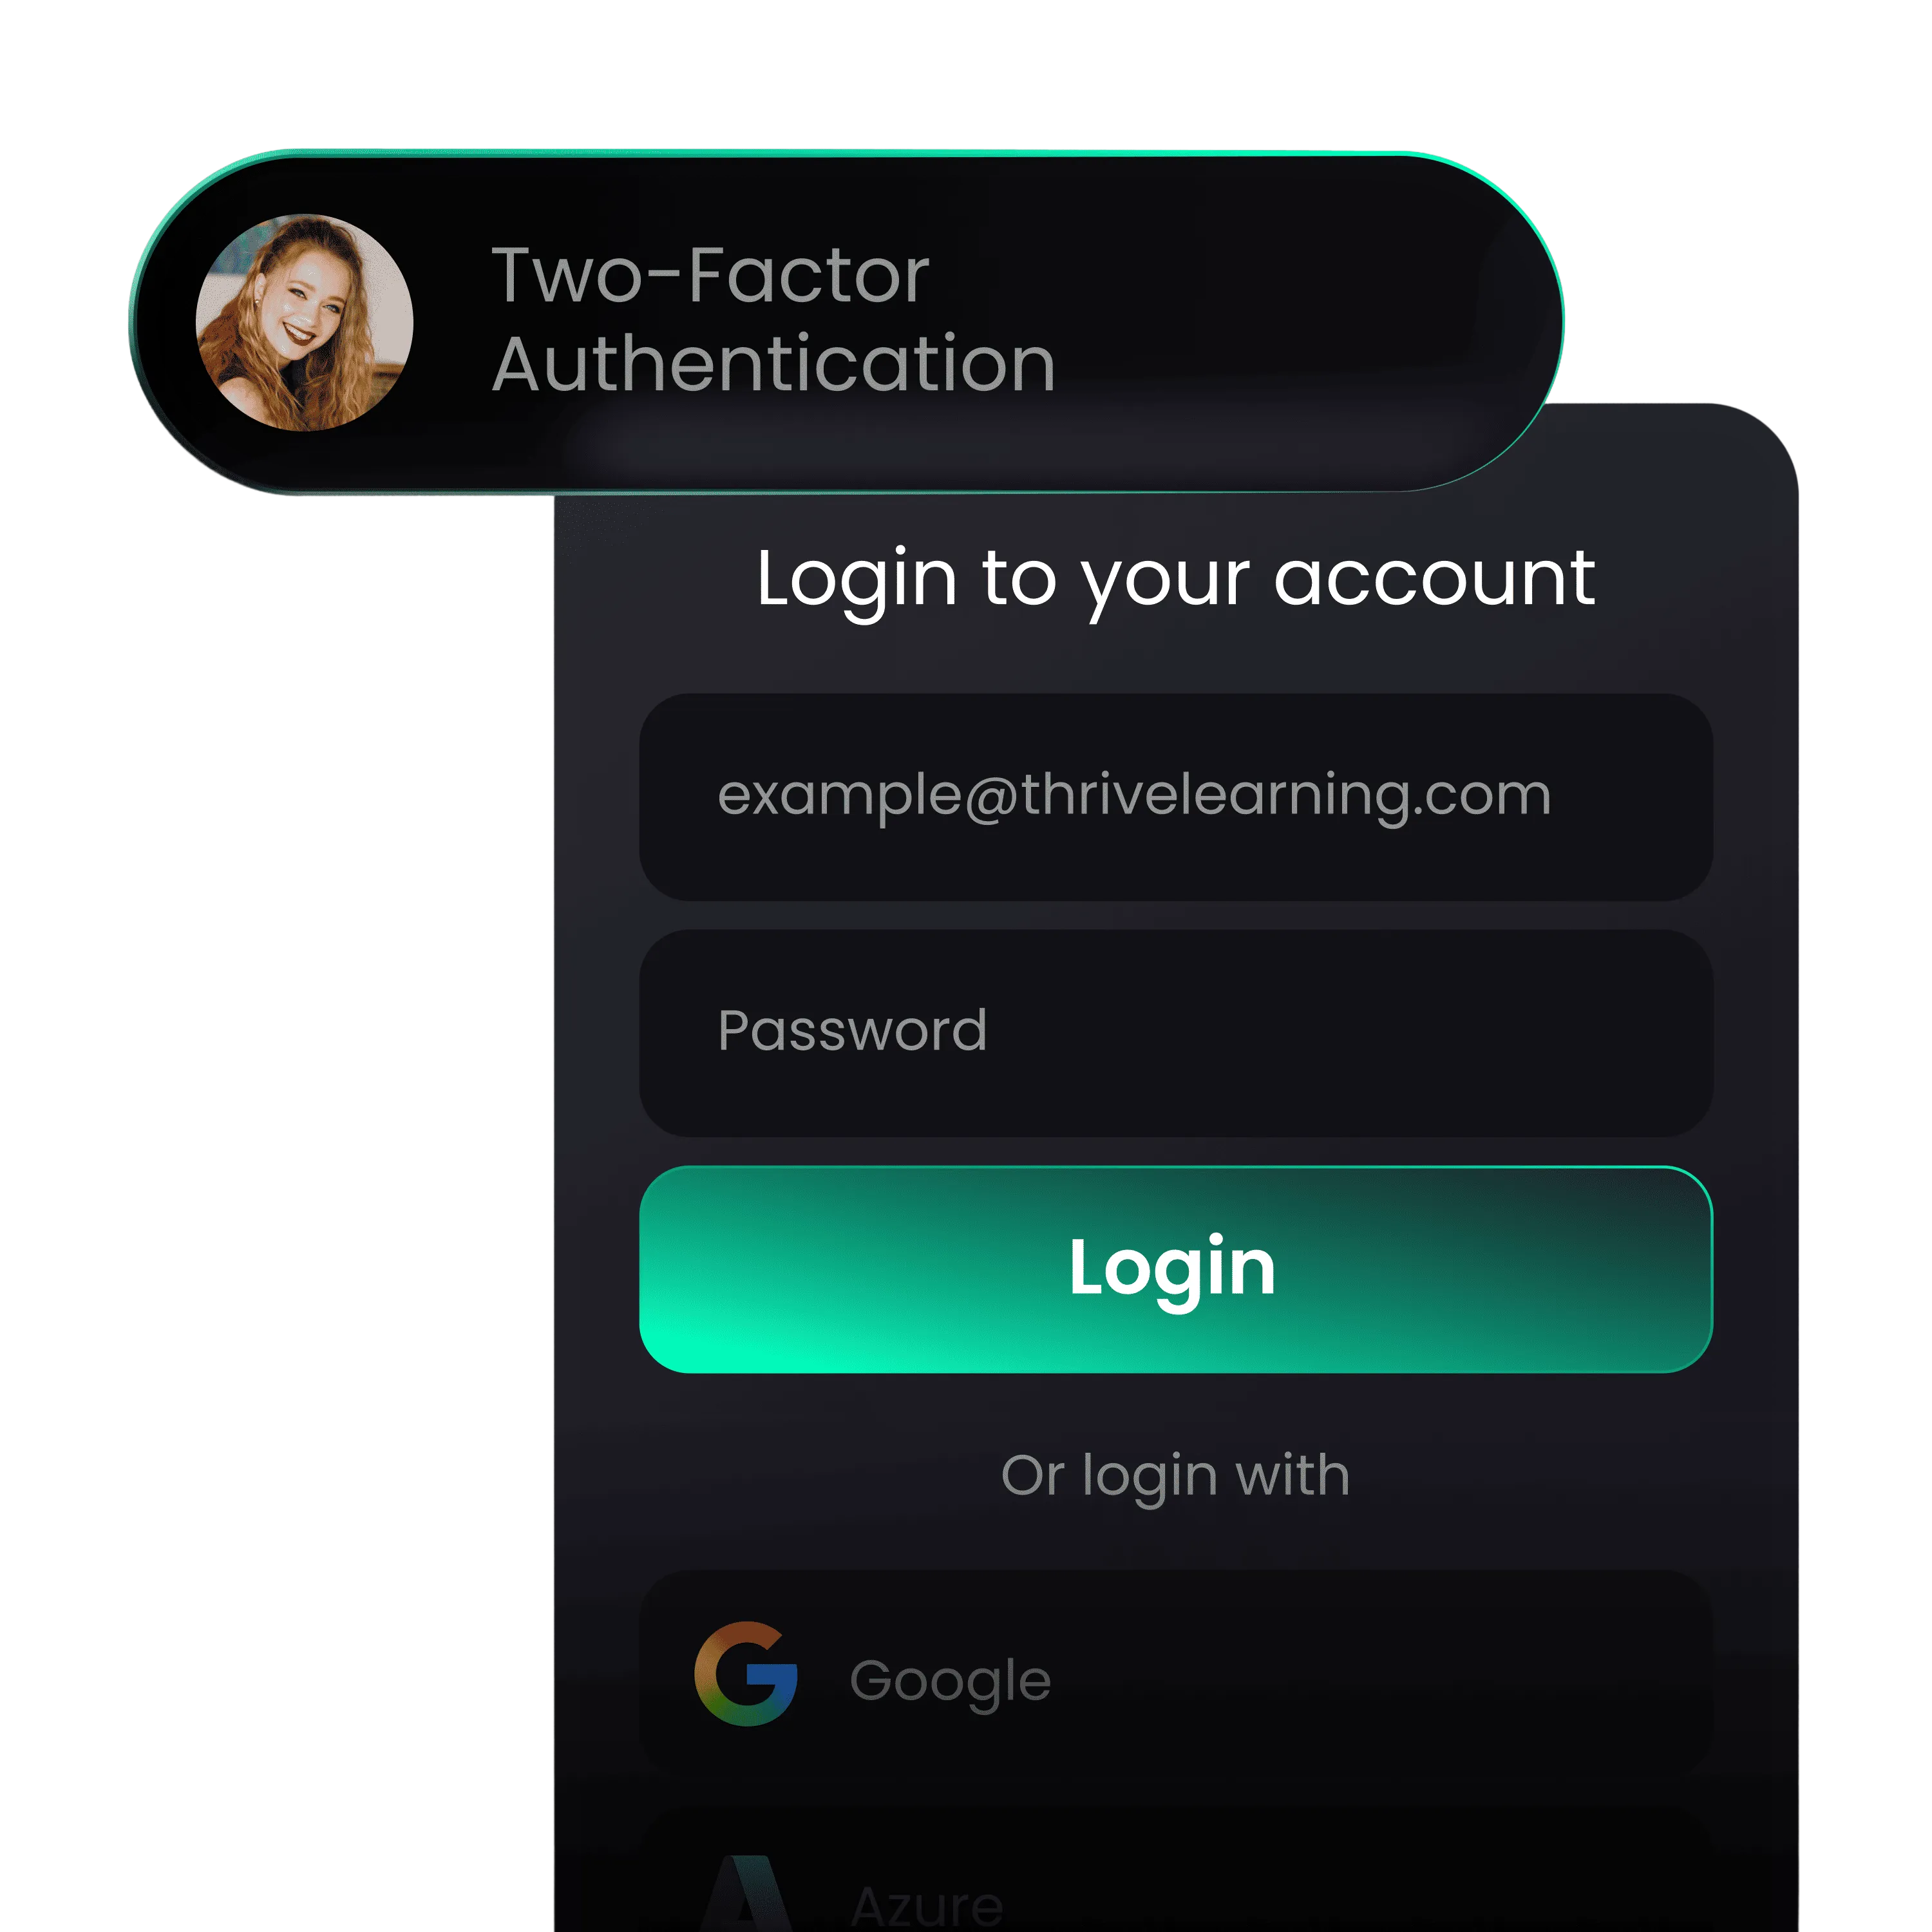This screenshot has height=1932, width=1932.
Task: Click the 'Or login with' text
Action: pyautogui.click(x=1176, y=1476)
